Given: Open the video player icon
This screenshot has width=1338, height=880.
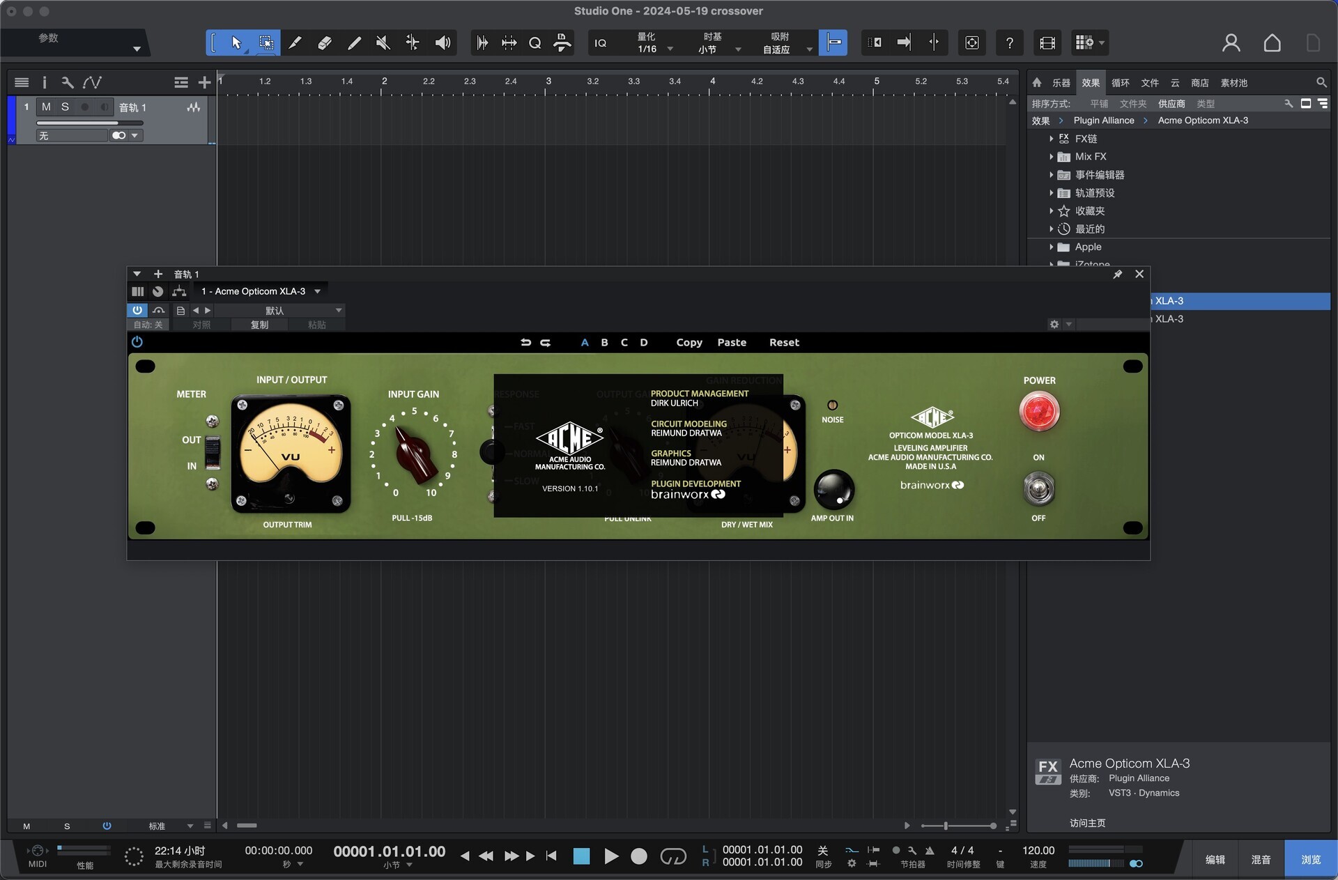Looking at the screenshot, I should click(1047, 43).
